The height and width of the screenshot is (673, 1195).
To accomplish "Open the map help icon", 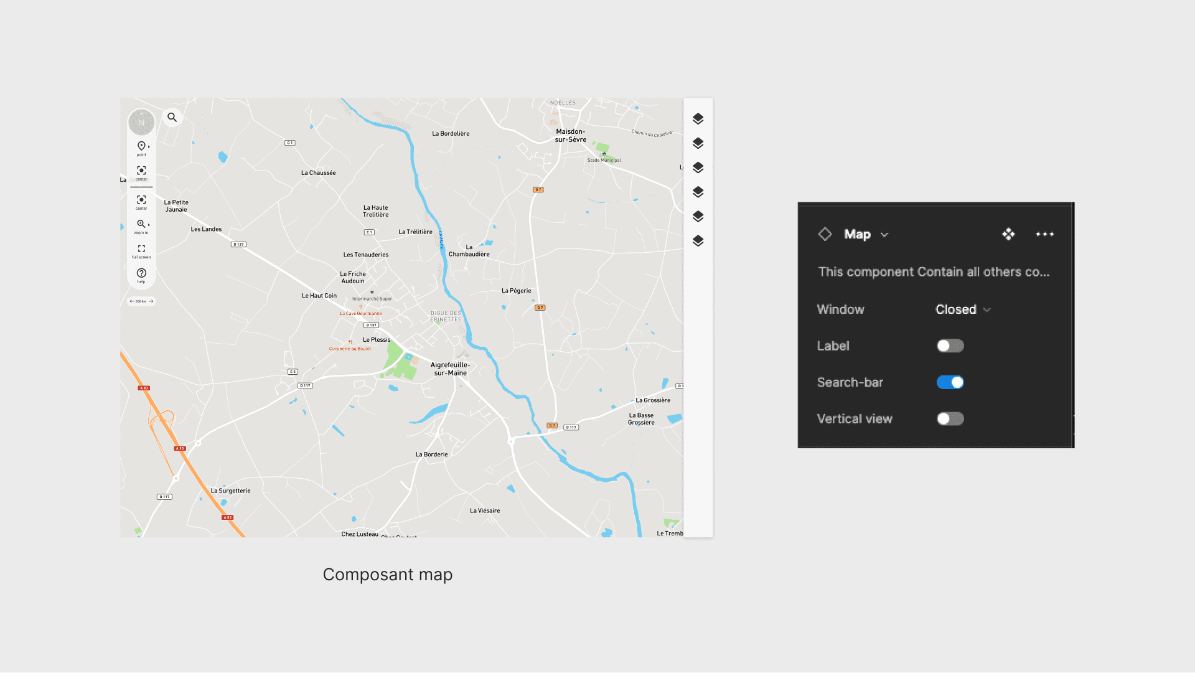I will point(141,273).
